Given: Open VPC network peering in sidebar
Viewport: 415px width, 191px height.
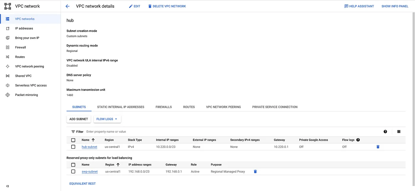Looking at the screenshot, I should (30, 66).
